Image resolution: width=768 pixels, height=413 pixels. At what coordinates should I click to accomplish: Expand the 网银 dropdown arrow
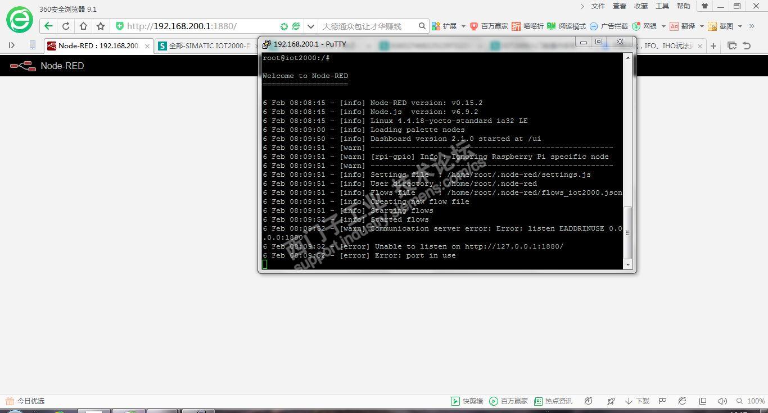[x=663, y=26]
